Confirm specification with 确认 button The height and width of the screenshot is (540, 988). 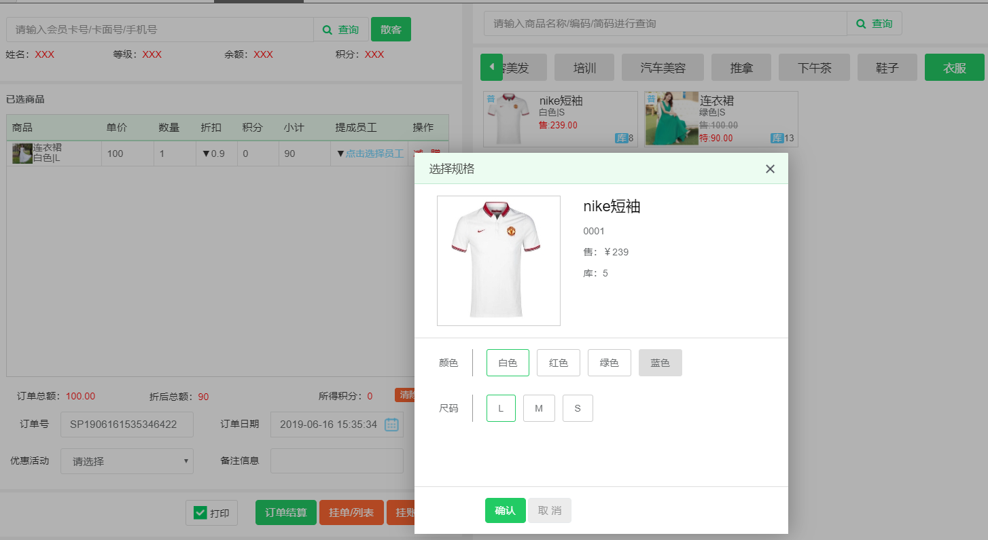(506, 511)
